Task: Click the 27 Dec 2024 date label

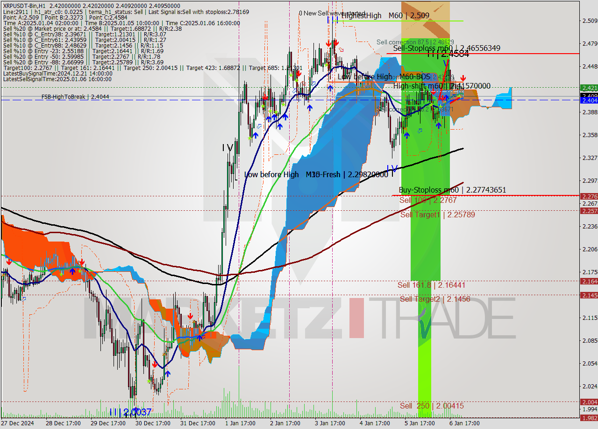Action: 17,424
